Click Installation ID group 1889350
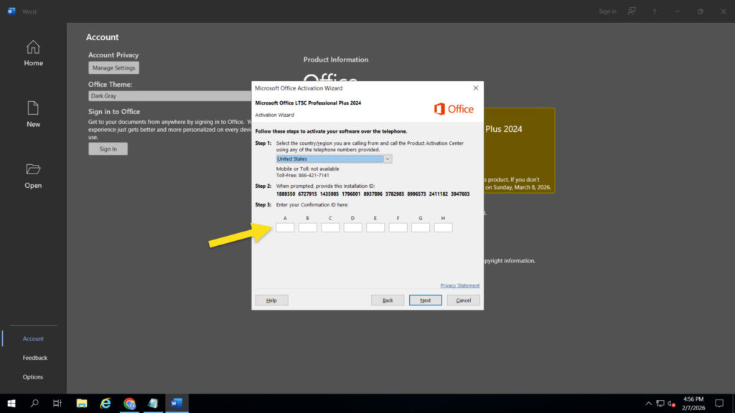 tap(286, 194)
